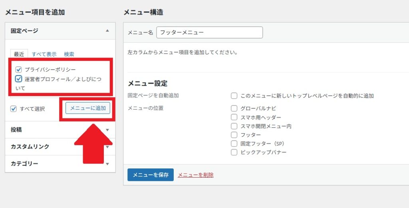Image resolution: width=409 pixels, height=208 pixels.
Task: Expand the カスタムリンク section arrow
Action: [107, 147]
